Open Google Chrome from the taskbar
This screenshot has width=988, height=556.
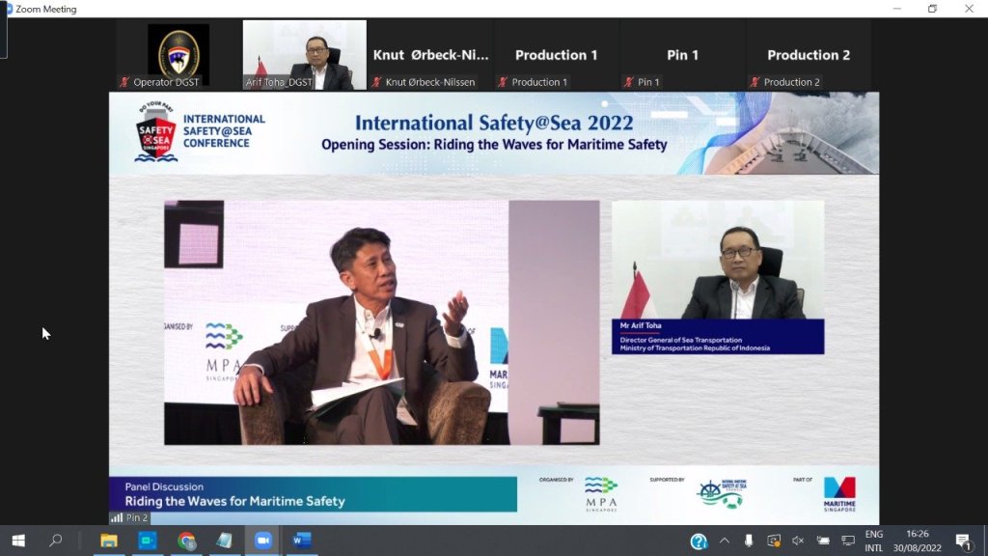[x=186, y=541]
